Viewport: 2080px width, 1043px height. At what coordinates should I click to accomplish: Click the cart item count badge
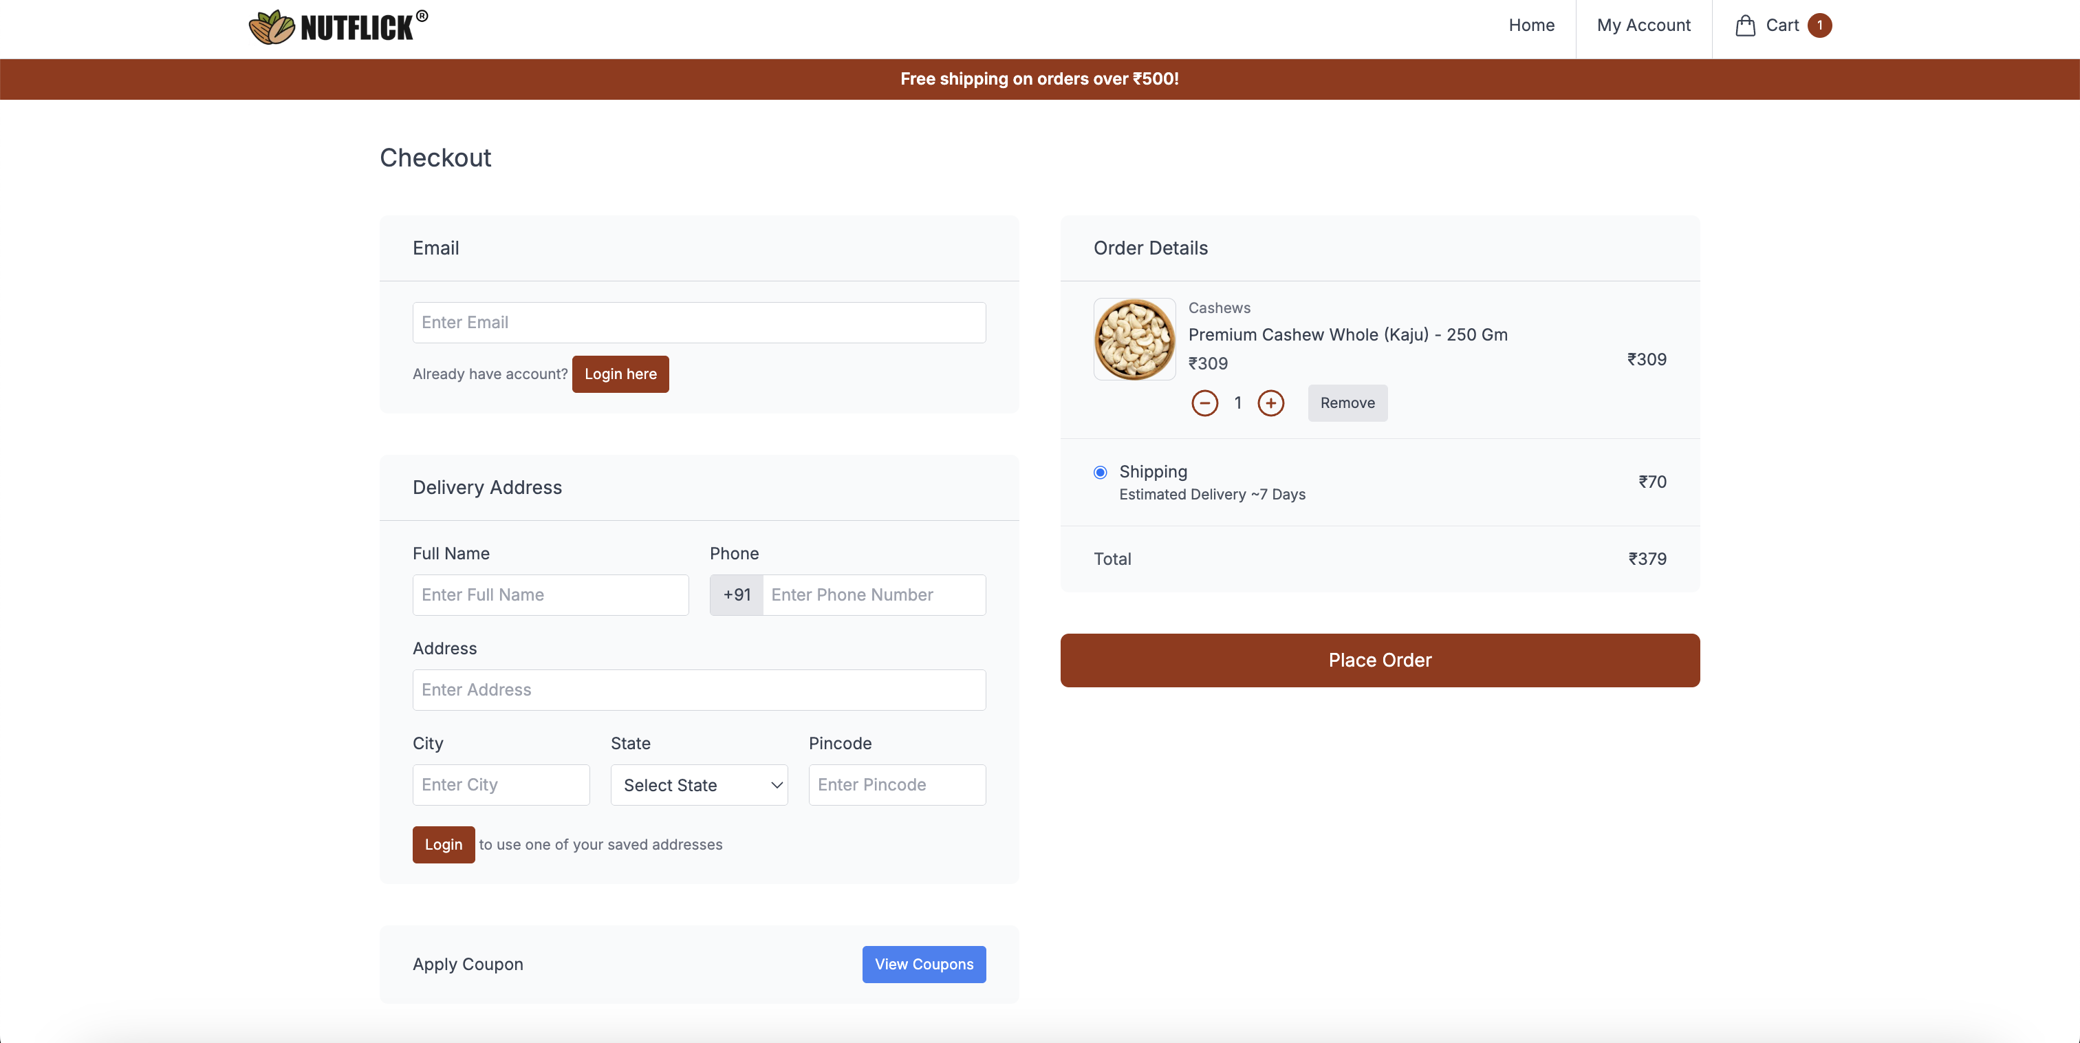click(x=1819, y=26)
